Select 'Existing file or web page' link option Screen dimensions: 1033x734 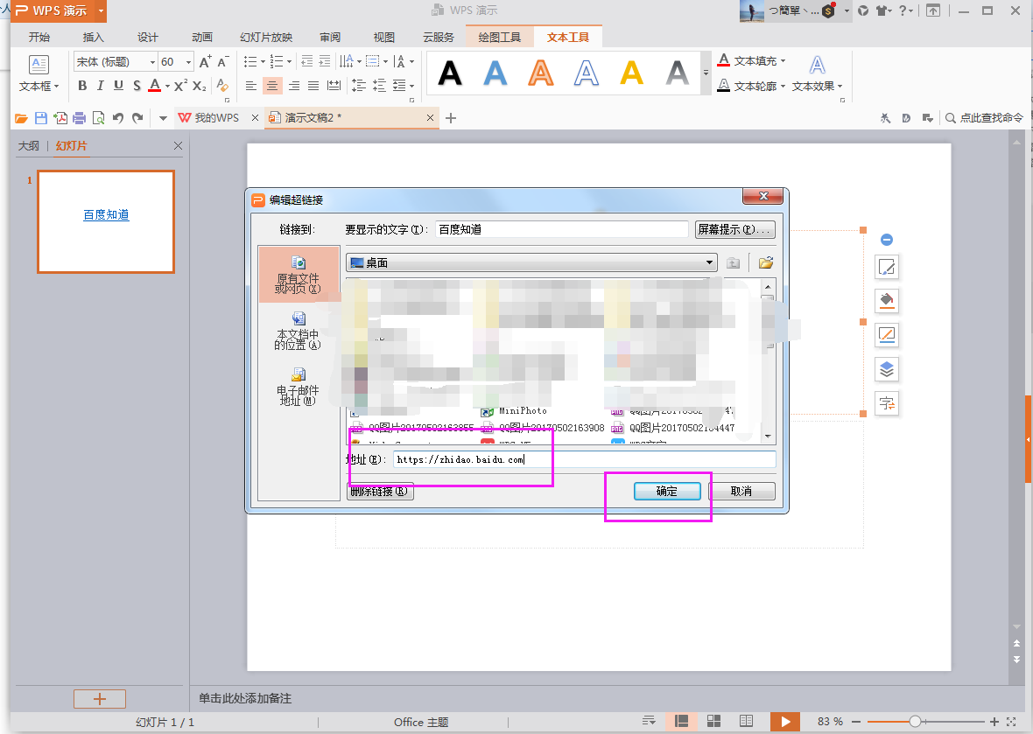click(x=299, y=275)
